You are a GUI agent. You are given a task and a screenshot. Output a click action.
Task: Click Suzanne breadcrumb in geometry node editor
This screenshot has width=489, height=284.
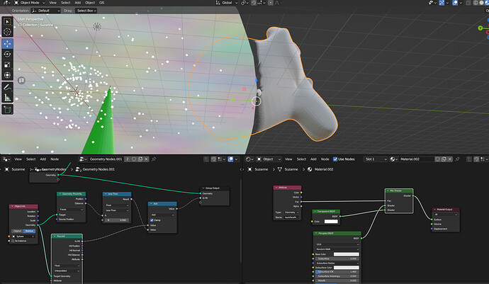click(x=18, y=169)
